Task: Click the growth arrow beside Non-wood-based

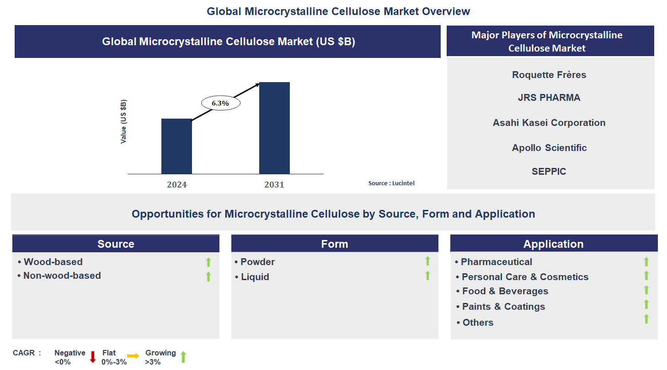Action: point(208,276)
